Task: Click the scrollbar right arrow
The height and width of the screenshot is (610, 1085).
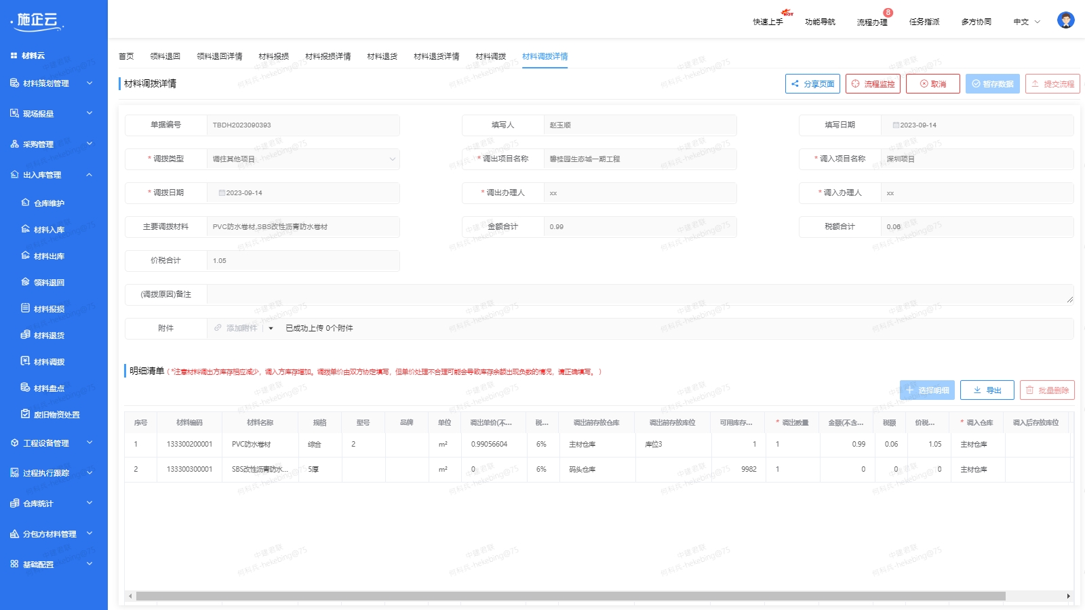Action: click(x=1069, y=596)
